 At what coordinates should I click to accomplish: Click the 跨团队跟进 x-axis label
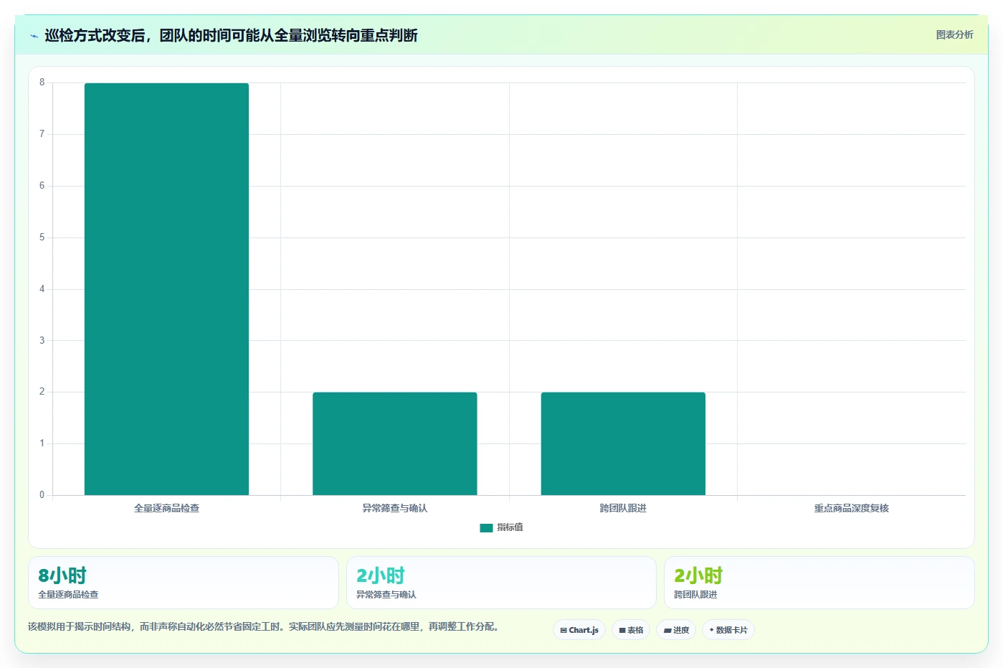623,508
